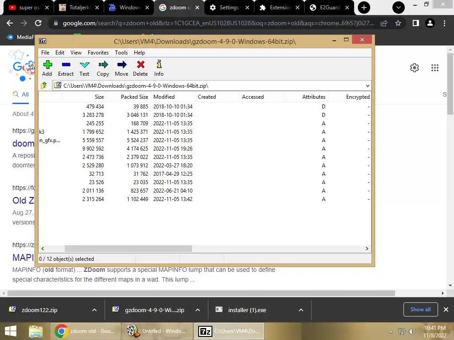Open the Google apps grid

click(x=435, y=68)
